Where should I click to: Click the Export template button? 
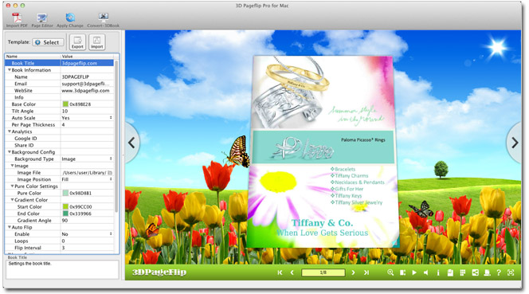[x=77, y=42]
